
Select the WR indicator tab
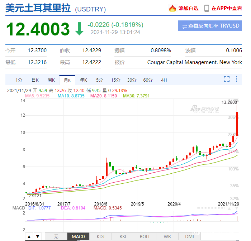[167, 237]
